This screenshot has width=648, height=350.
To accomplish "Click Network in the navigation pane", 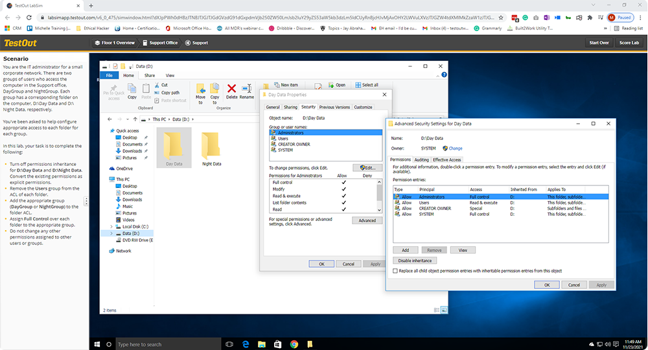I will point(123,251).
